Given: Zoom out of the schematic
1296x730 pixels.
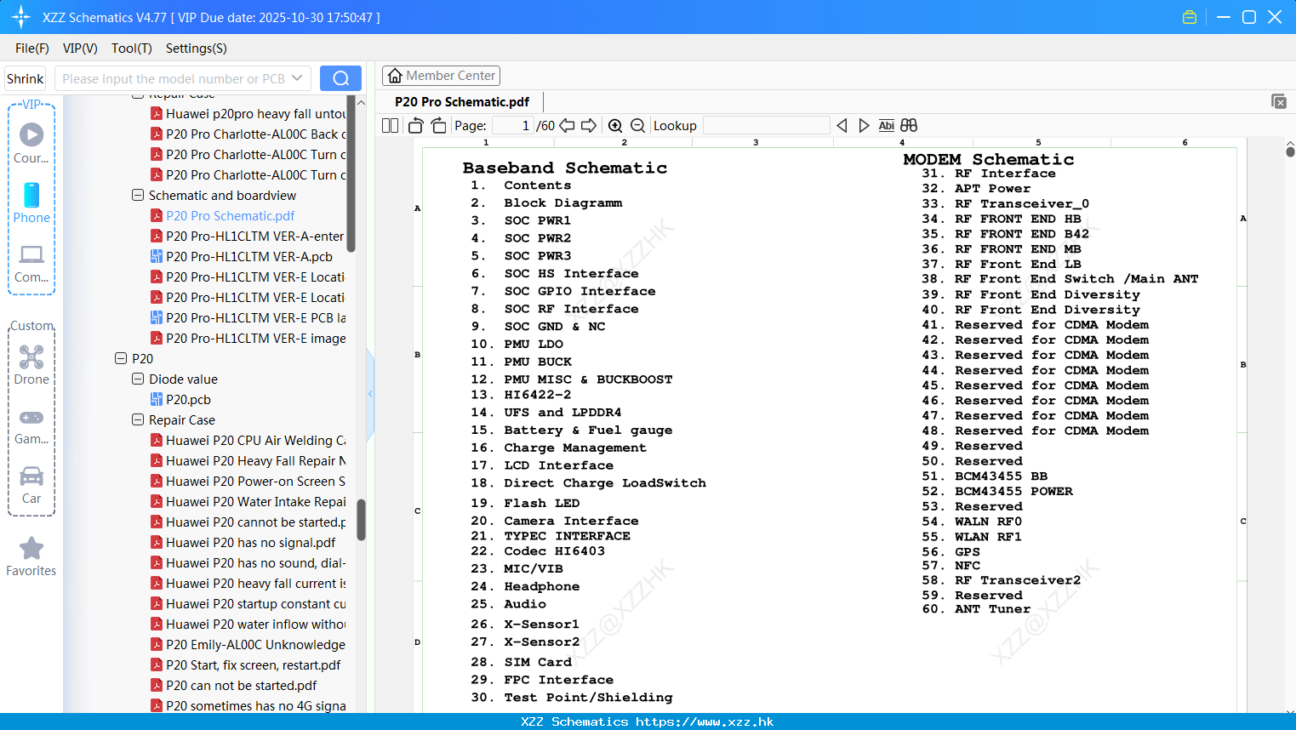Looking at the screenshot, I should click(x=637, y=126).
